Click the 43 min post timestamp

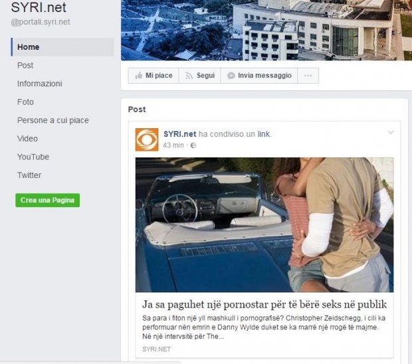coord(173,145)
